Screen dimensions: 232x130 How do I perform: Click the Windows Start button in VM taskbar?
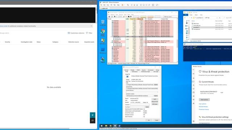click(x=101, y=126)
